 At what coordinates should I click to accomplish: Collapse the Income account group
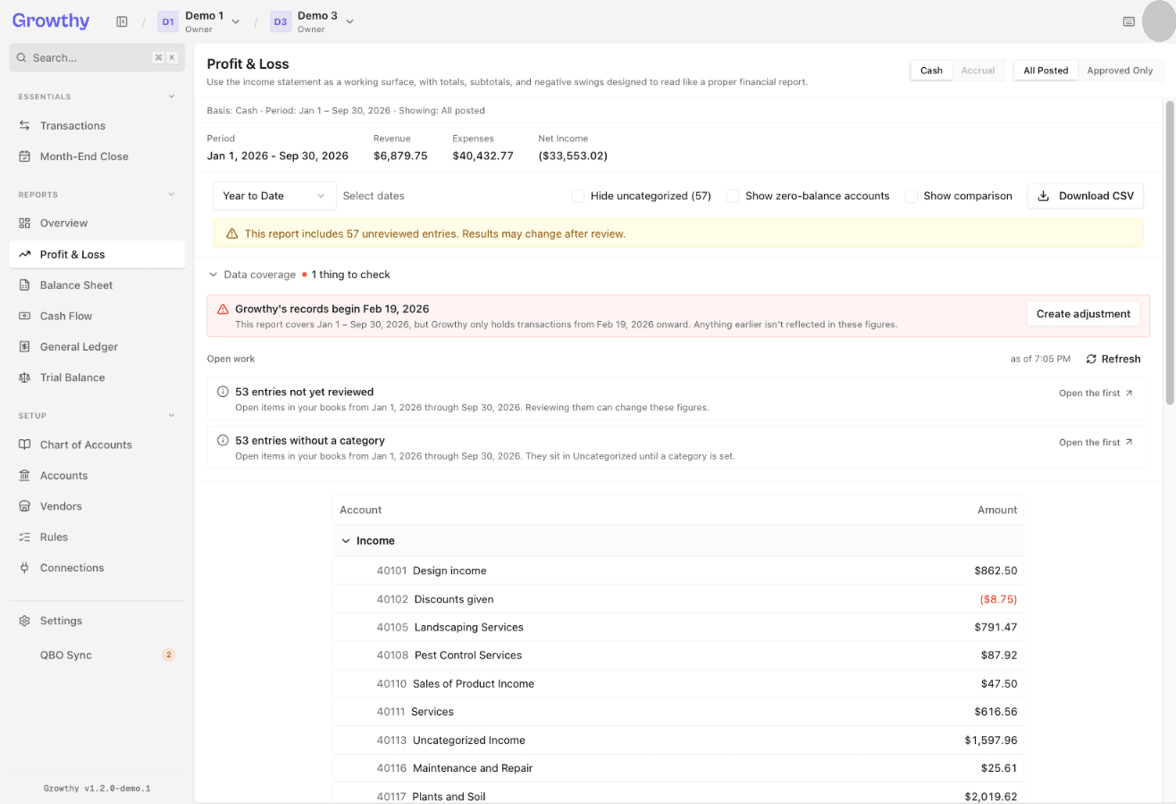[346, 541]
